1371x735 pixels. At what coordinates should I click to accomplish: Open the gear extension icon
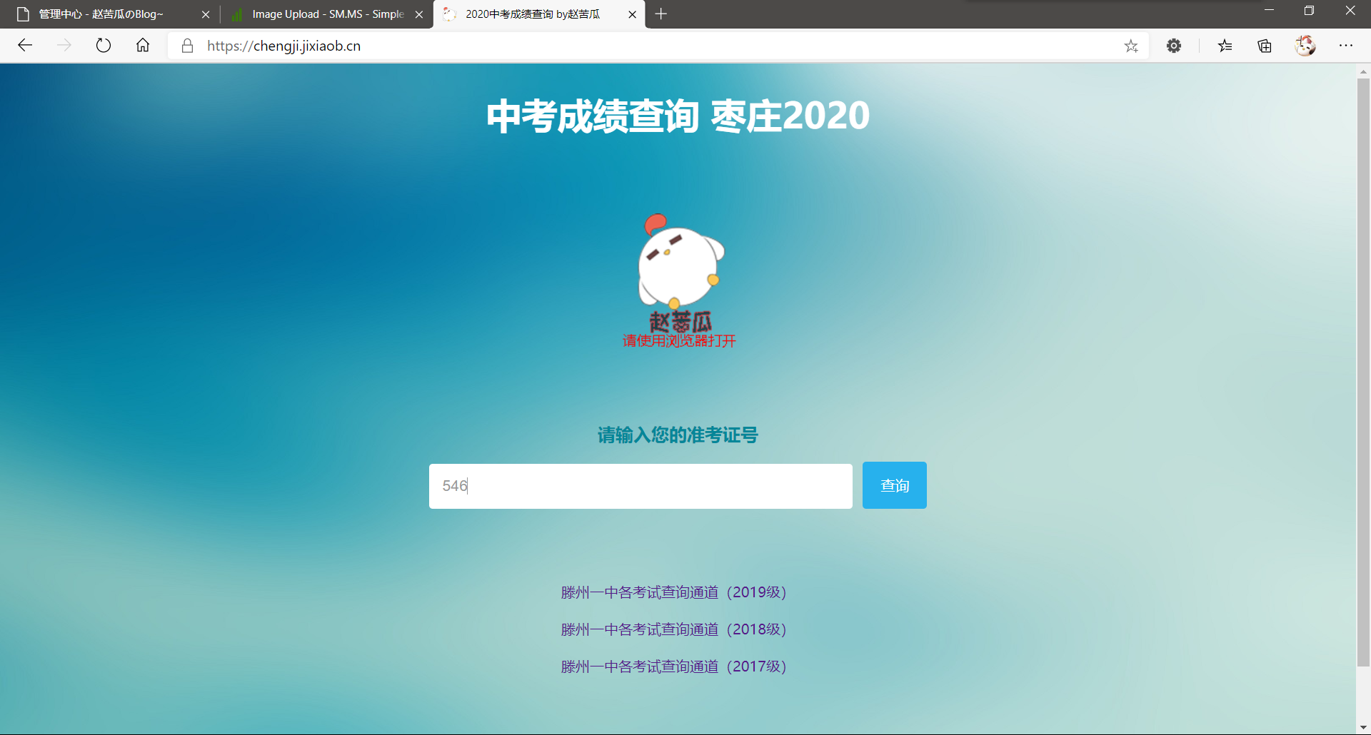tap(1174, 46)
